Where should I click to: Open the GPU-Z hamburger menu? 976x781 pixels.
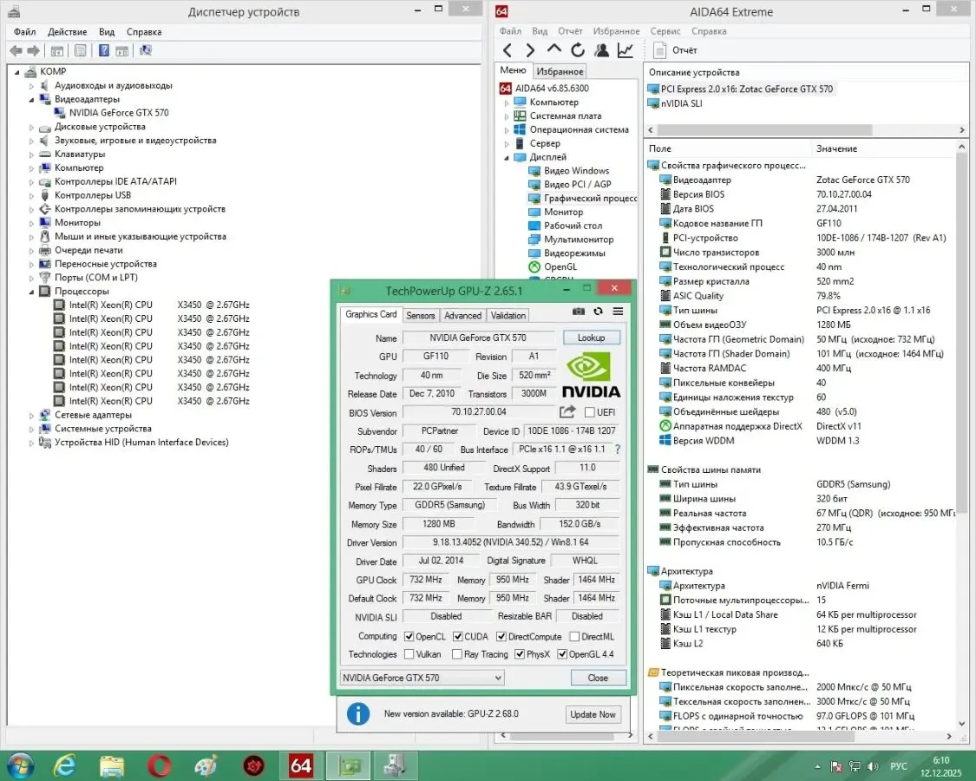(x=618, y=312)
